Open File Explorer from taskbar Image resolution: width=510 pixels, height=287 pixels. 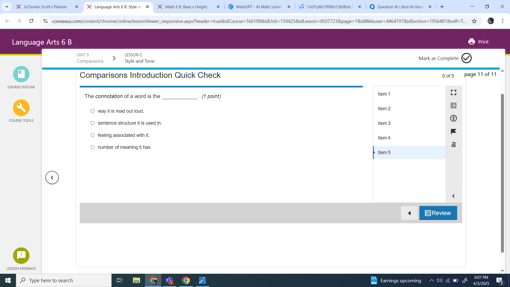(x=136, y=280)
